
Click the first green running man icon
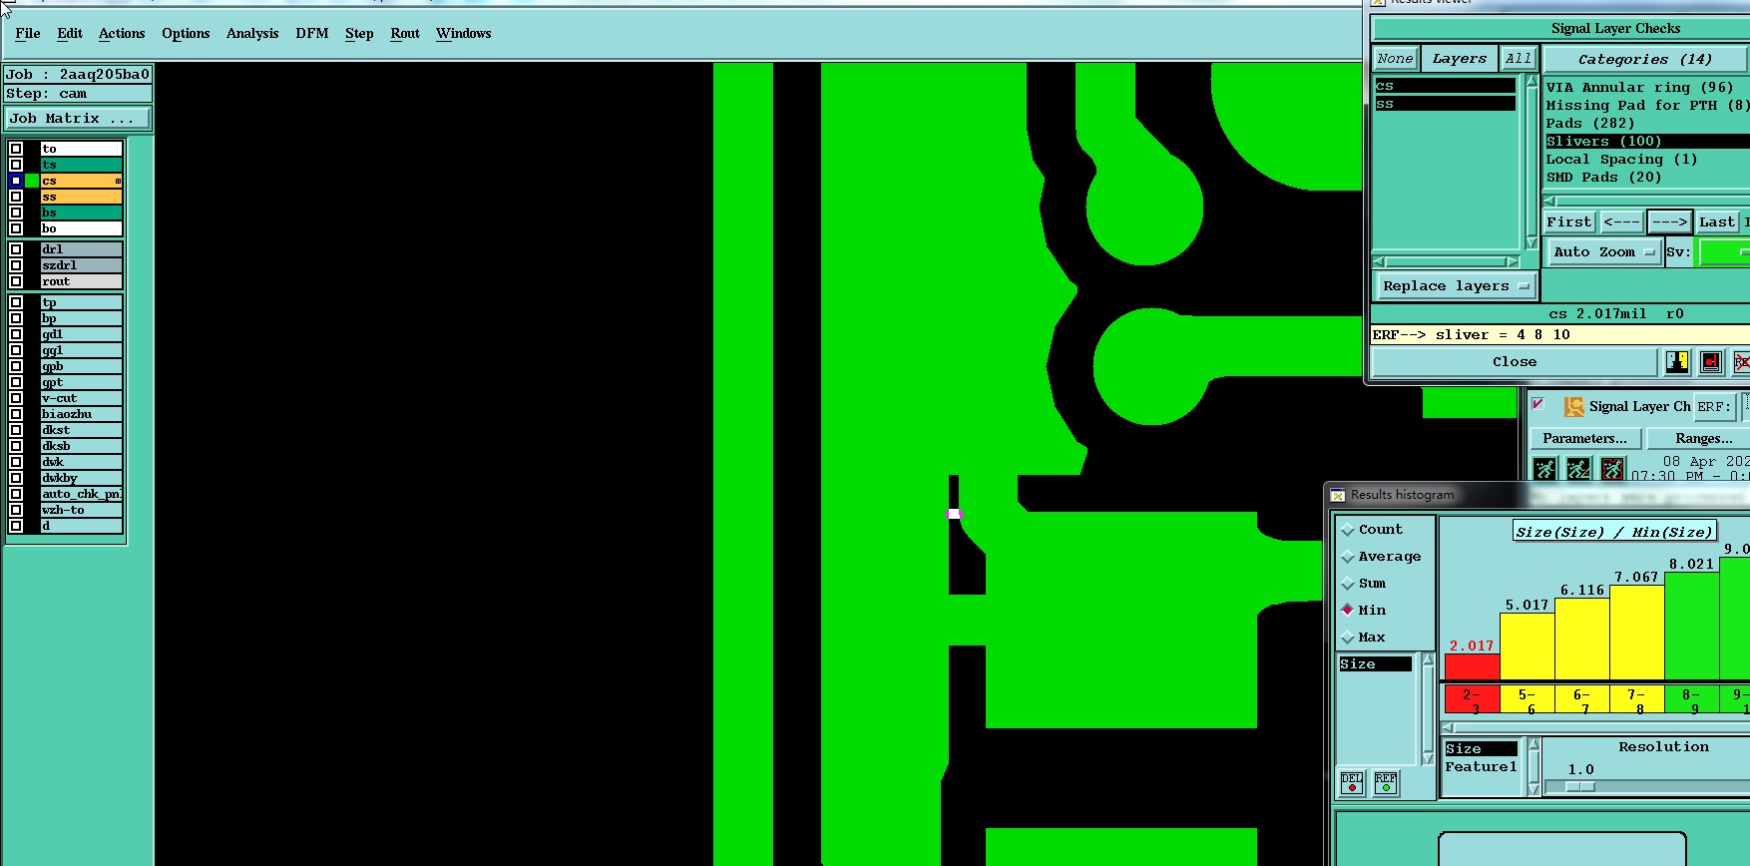pyautogui.click(x=1544, y=468)
